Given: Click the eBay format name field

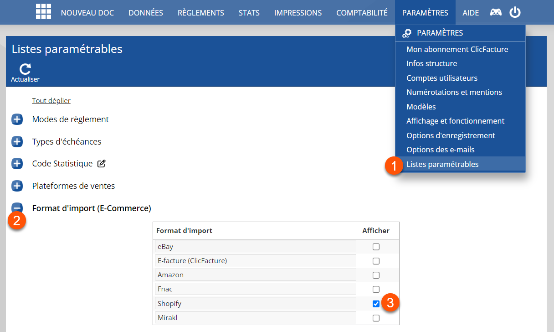Looking at the screenshot, I should pyautogui.click(x=255, y=247).
